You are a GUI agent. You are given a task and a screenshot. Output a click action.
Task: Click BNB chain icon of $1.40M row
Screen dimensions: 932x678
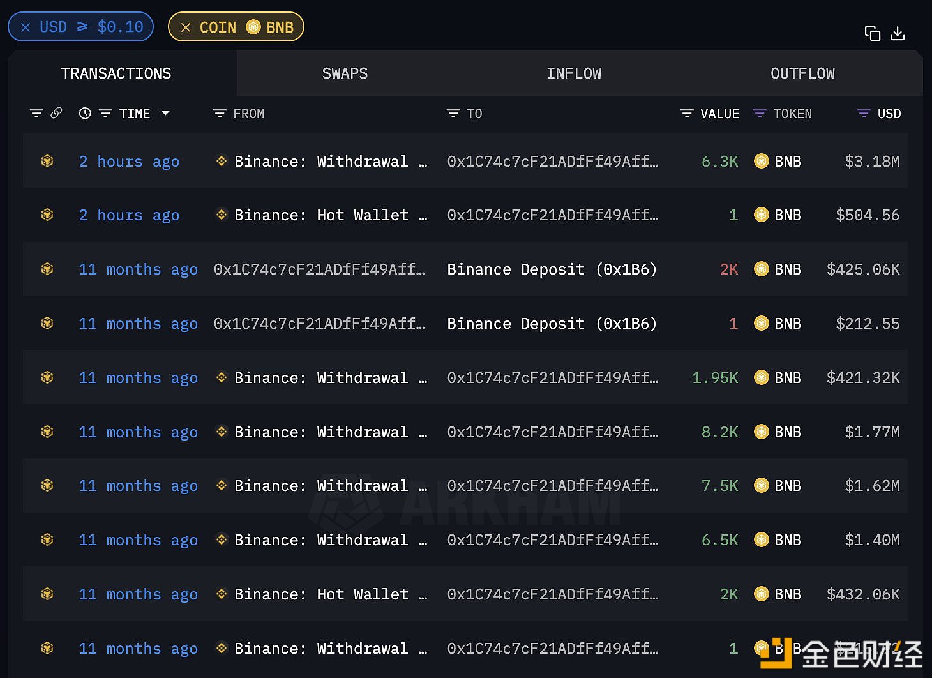click(x=47, y=539)
